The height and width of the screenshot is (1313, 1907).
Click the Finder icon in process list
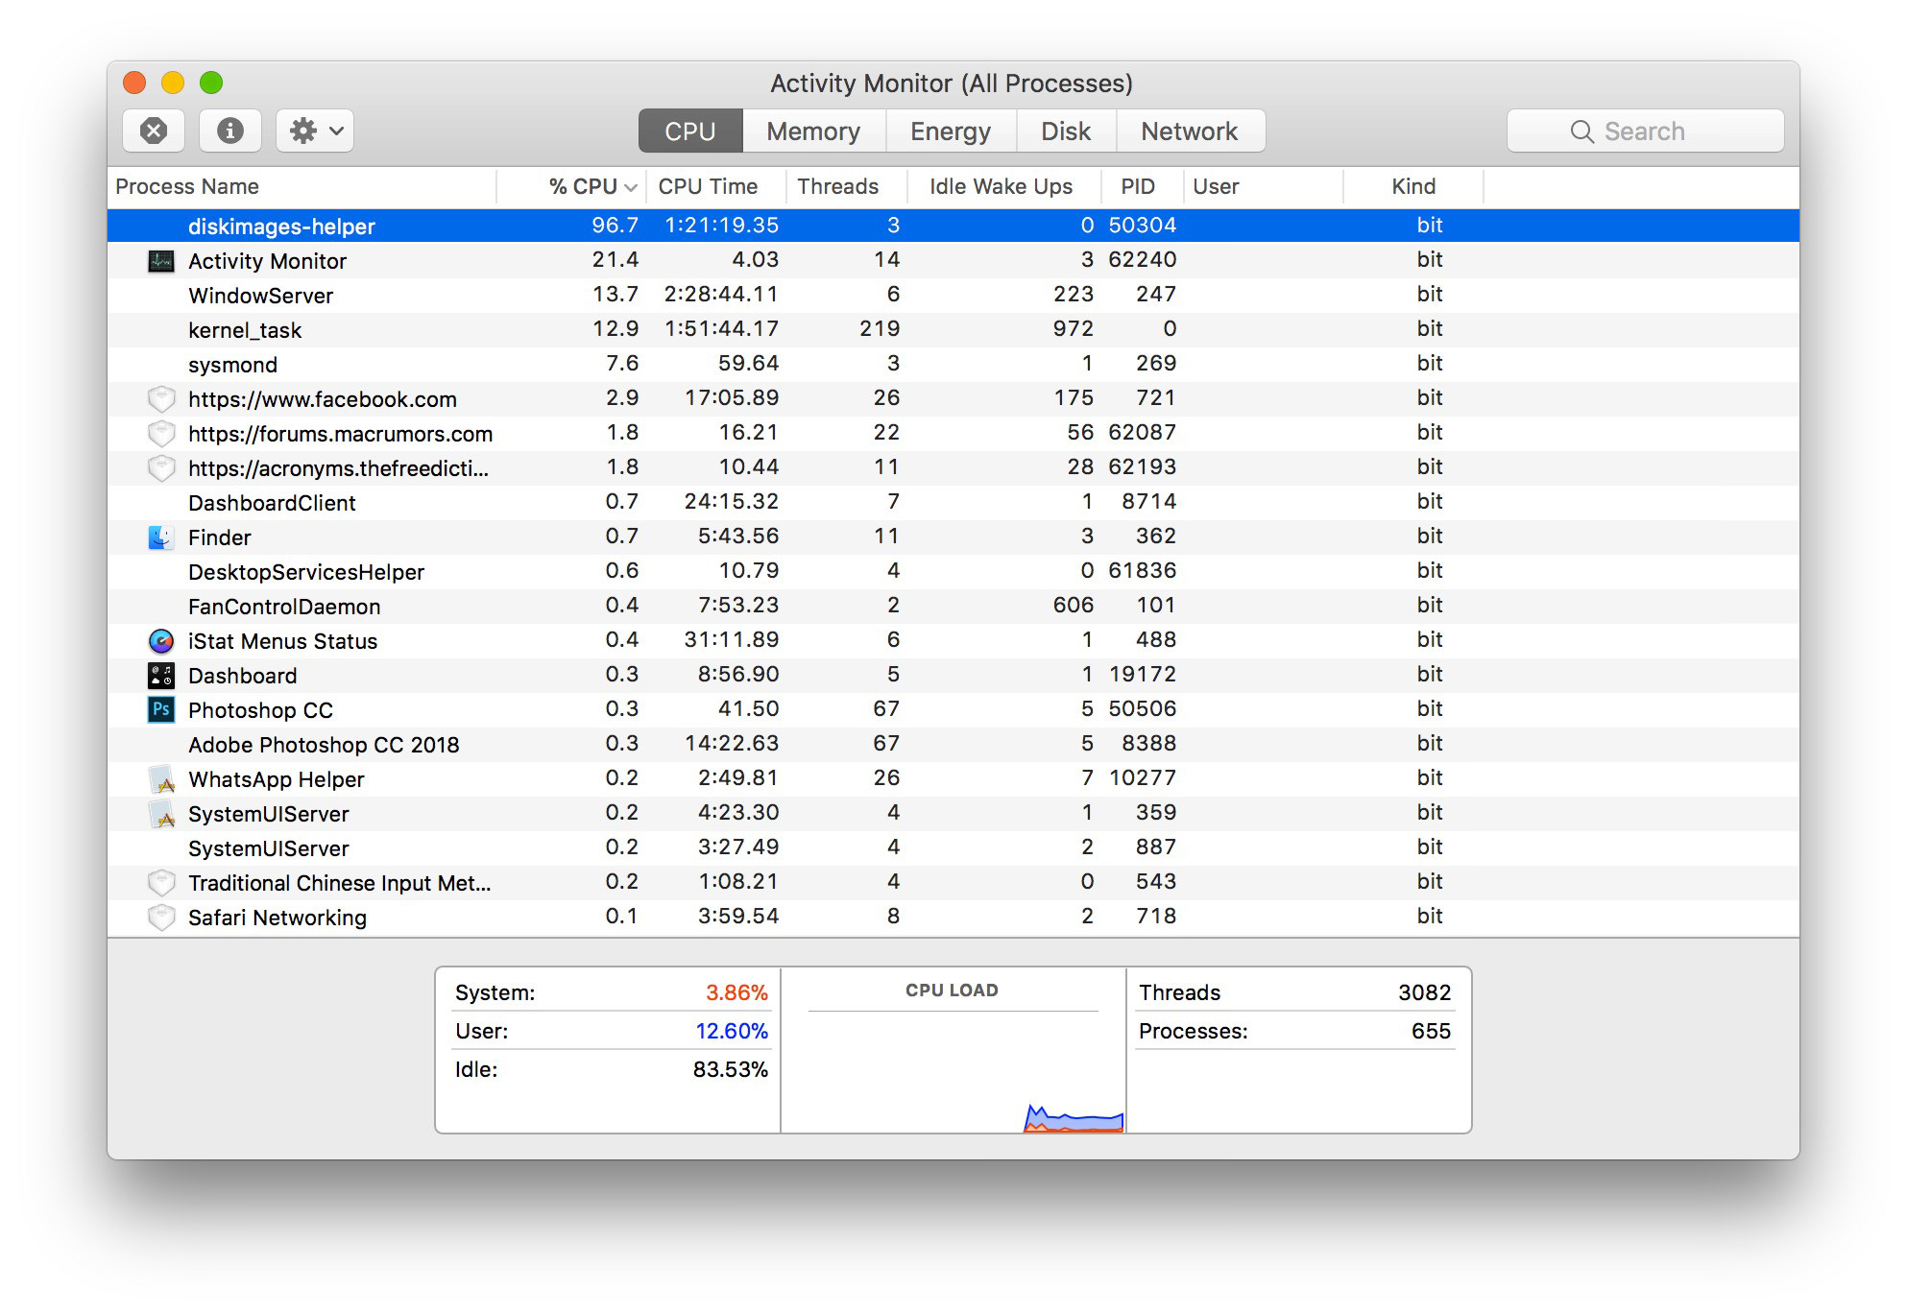pos(160,537)
